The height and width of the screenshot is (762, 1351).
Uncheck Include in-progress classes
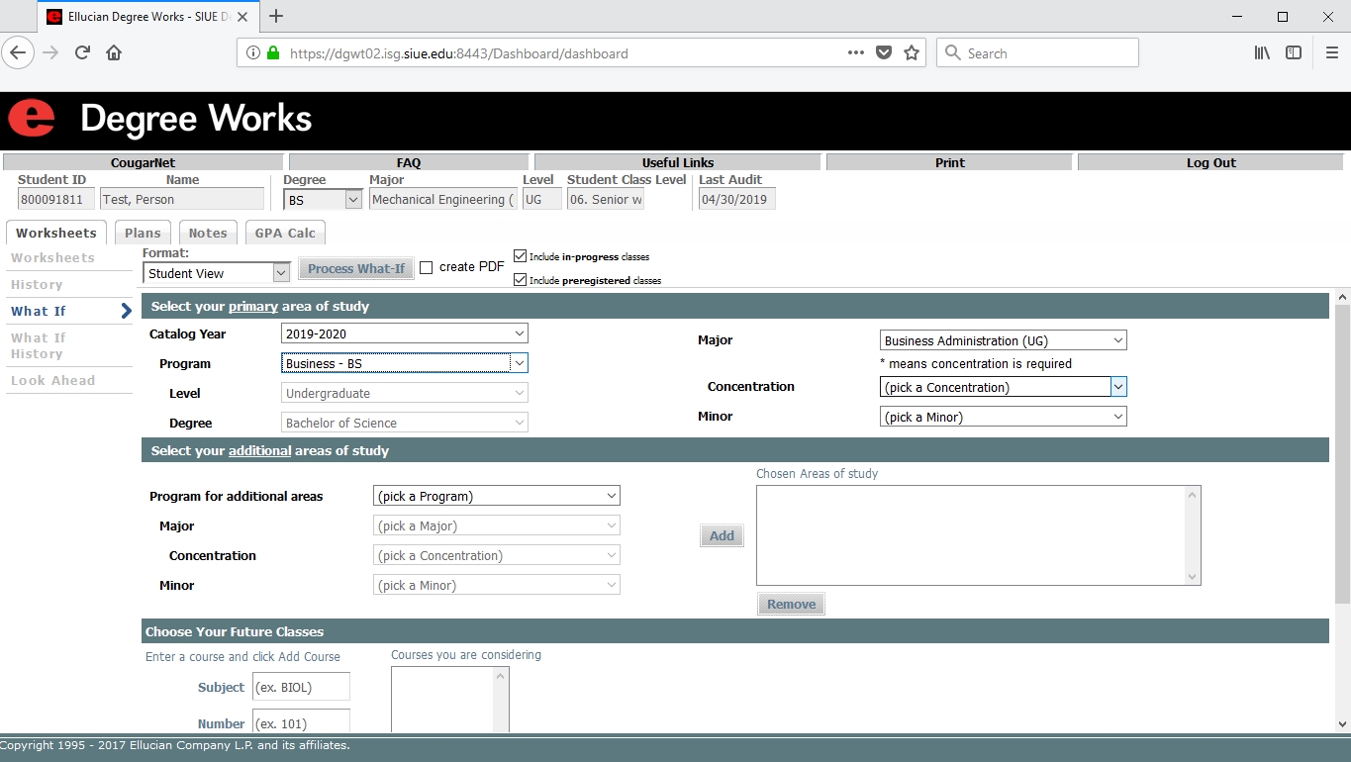(521, 256)
